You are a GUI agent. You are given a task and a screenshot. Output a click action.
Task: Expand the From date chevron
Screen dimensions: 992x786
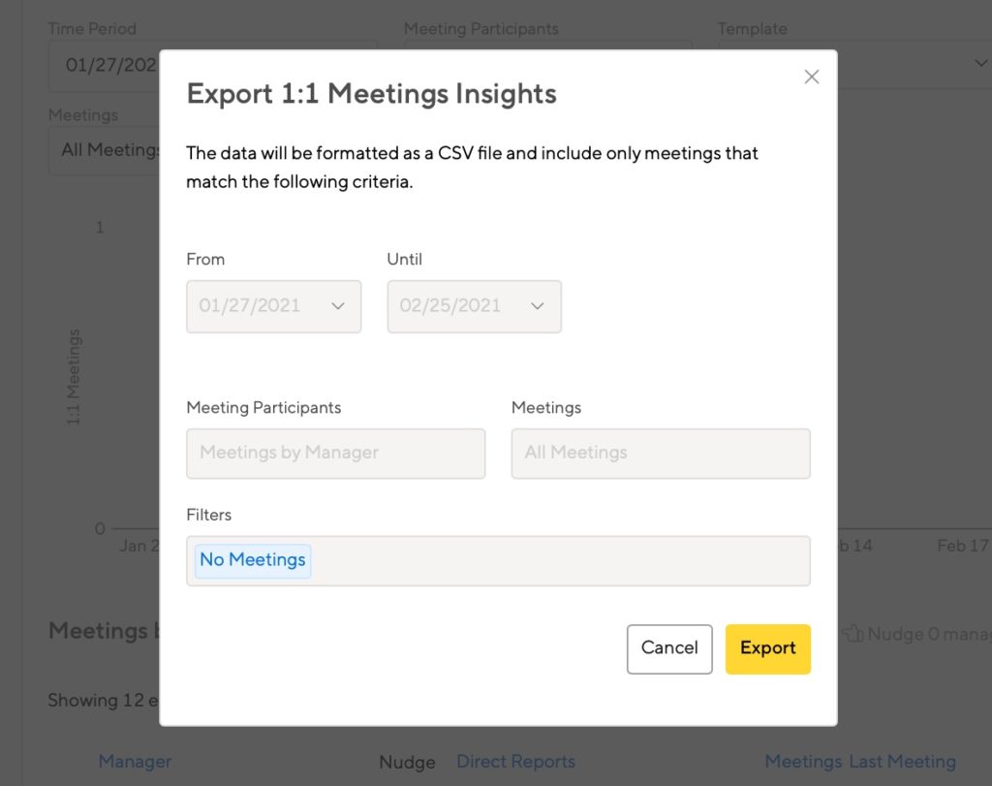click(x=338, y=306)
